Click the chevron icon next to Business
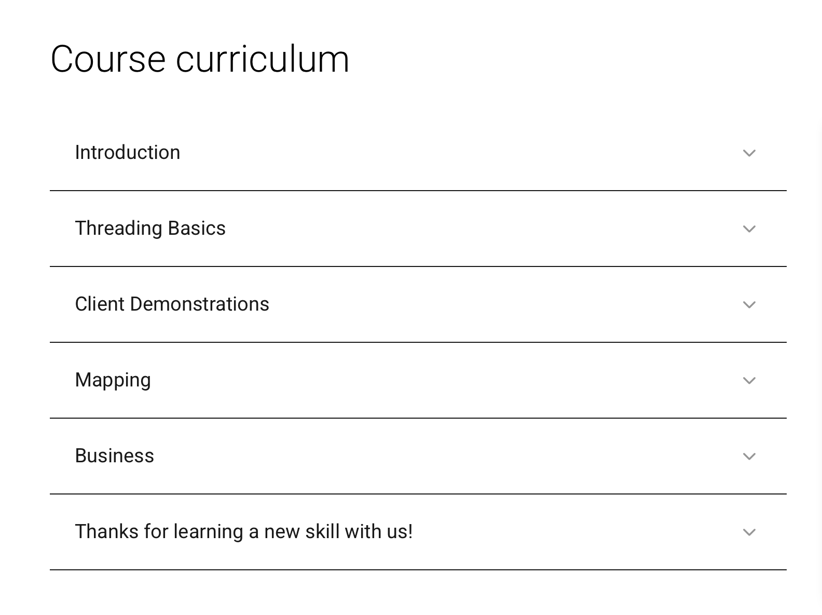Viewport: 822px width, 615px height. 749,457
